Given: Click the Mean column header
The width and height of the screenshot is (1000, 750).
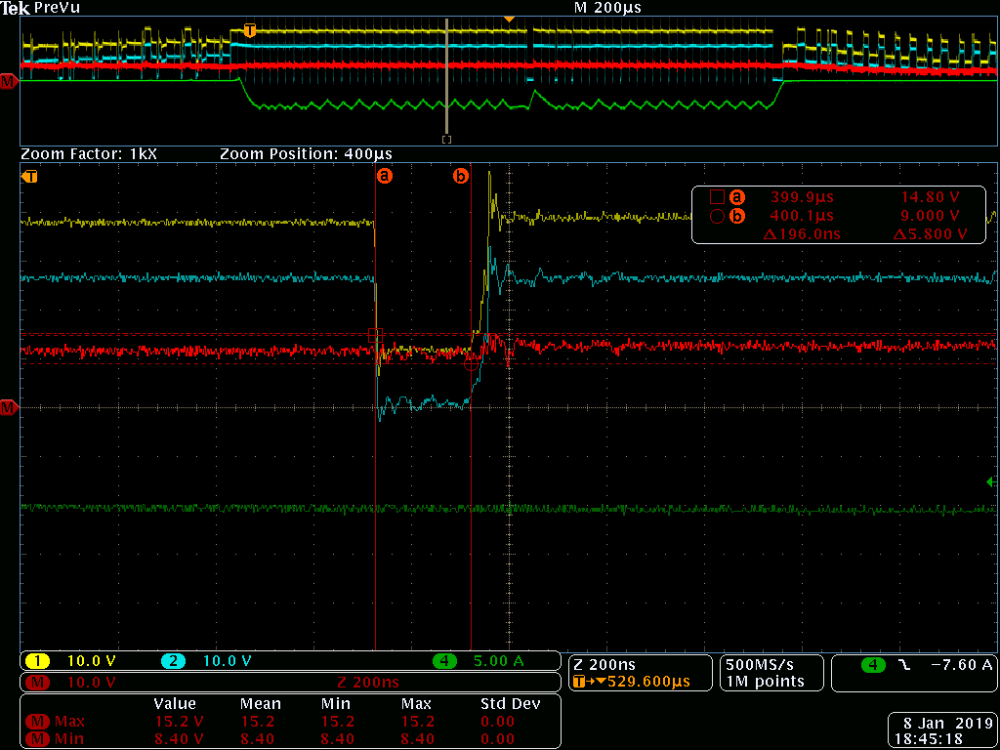Looking at the screenshot, I should click(x=260, y=704).
